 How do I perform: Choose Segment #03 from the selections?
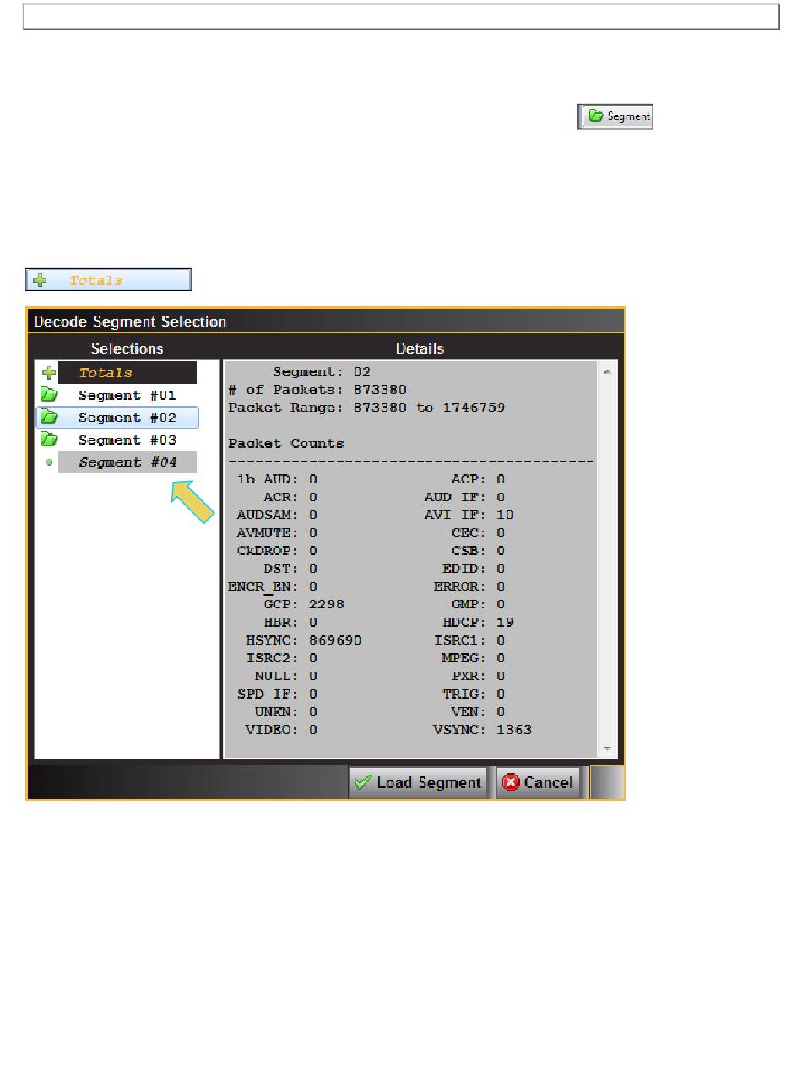(x=127, y=440)
